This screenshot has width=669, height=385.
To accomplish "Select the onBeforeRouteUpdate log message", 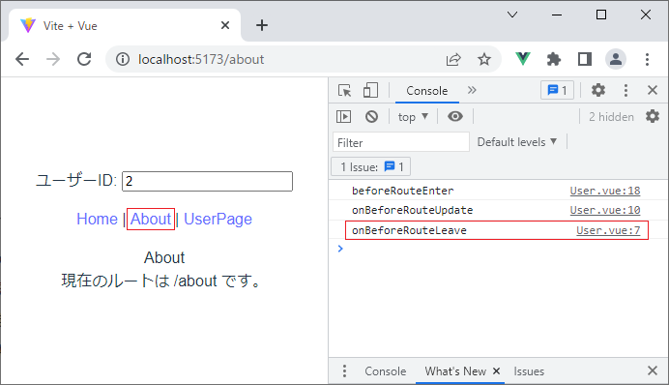I will pos(412,210).
